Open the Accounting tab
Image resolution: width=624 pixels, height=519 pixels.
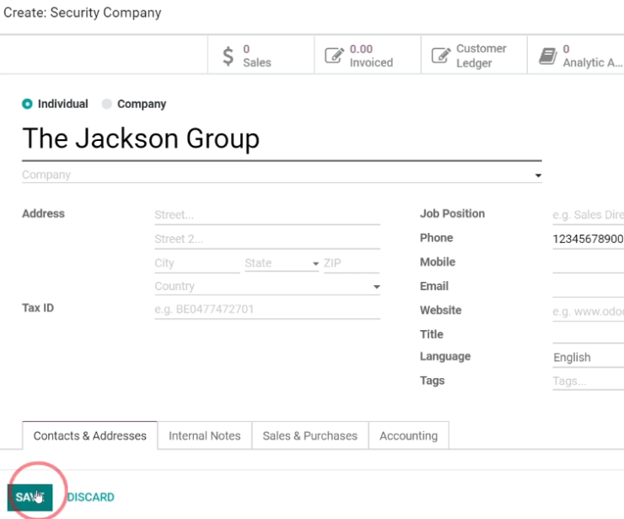click(x=409, y=435)
